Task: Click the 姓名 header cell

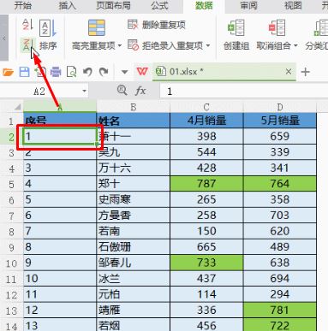Action: (134, 121)
